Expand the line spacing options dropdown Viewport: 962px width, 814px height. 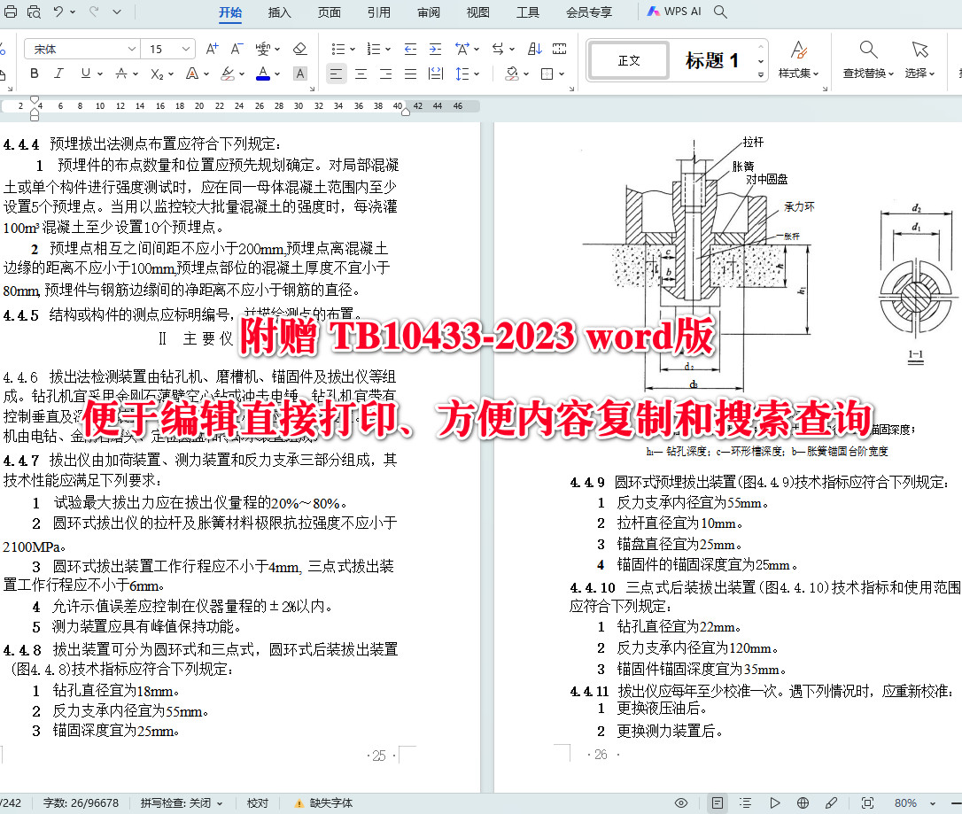[476, 74]
